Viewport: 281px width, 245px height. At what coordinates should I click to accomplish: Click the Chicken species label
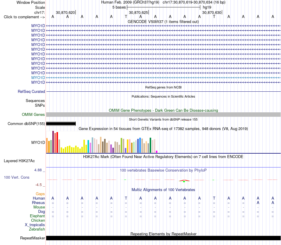38,220
